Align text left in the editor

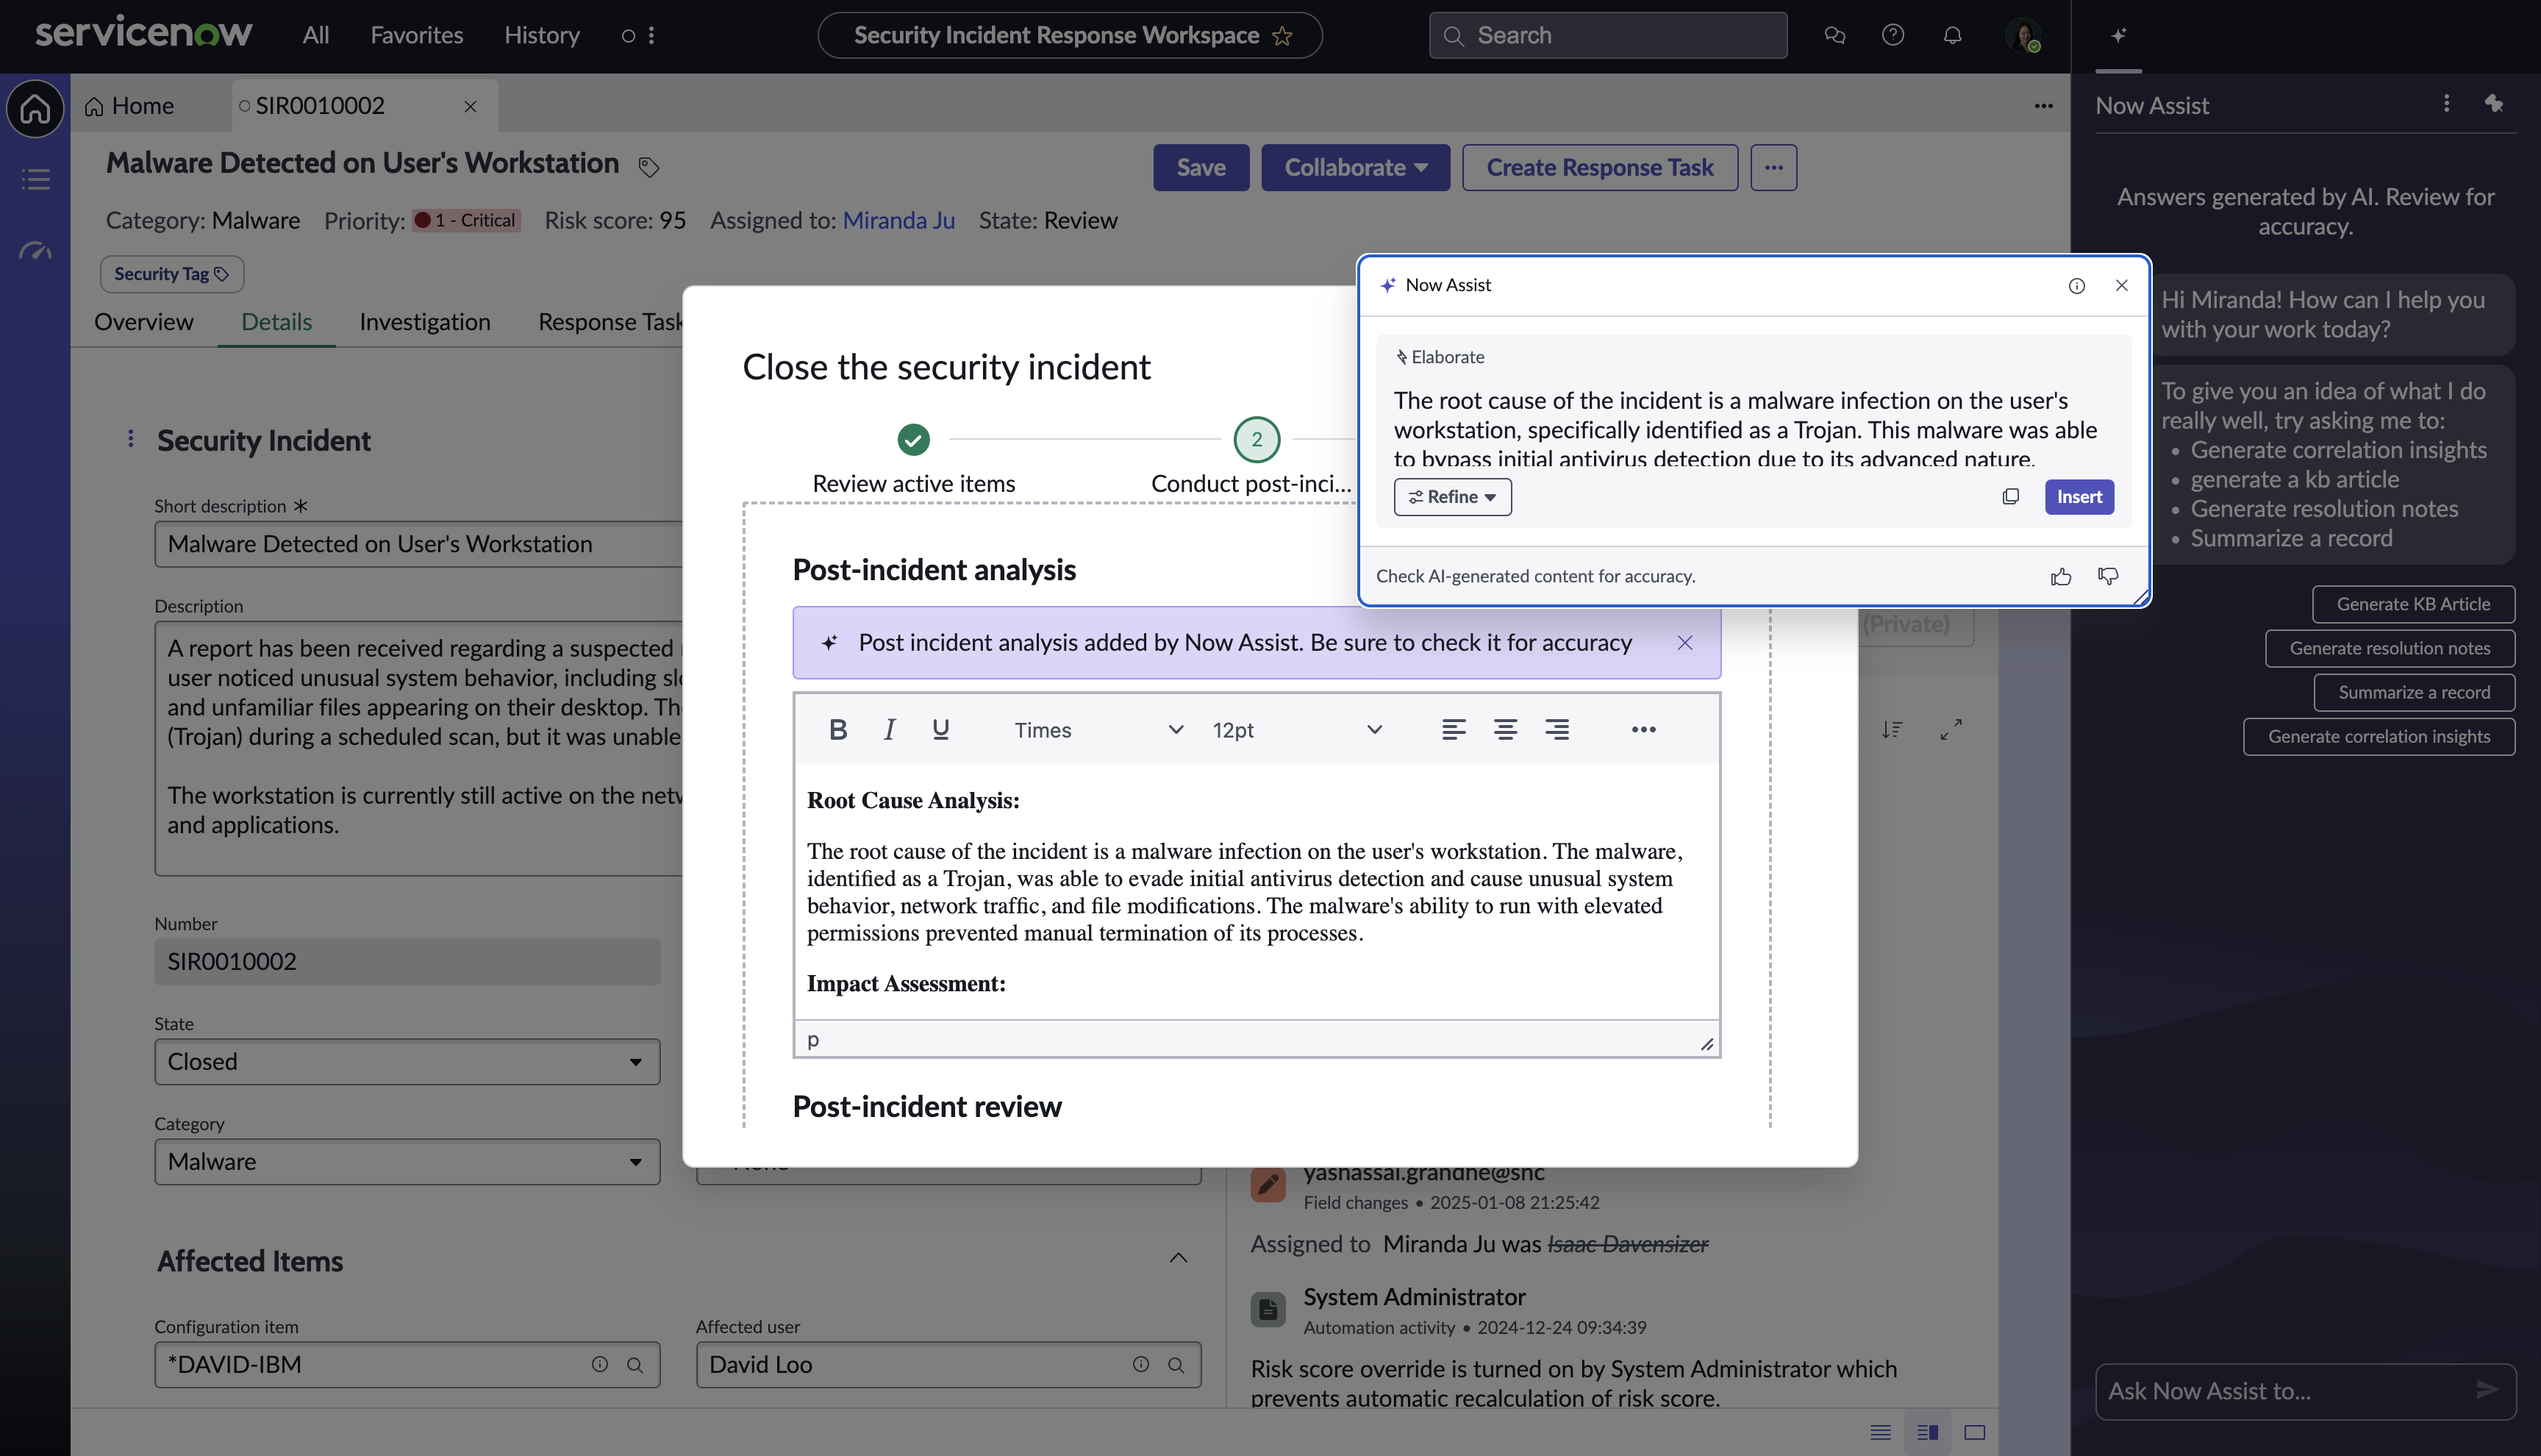pos(1454,730)
